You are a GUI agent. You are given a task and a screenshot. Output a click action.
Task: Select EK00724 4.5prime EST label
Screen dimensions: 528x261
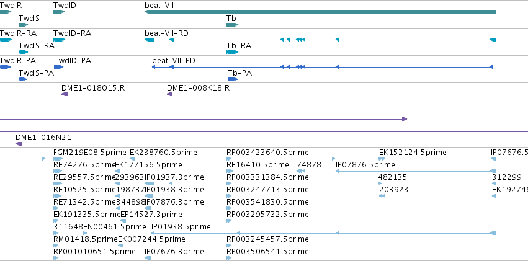point(151,239)
